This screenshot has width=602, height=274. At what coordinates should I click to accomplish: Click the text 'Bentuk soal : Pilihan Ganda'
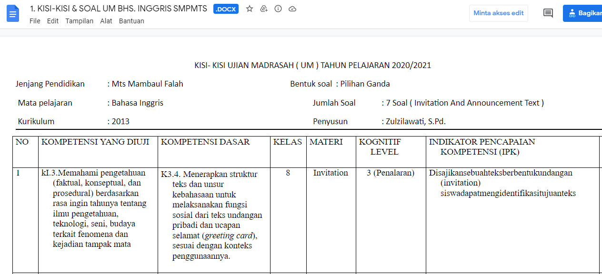340,84
